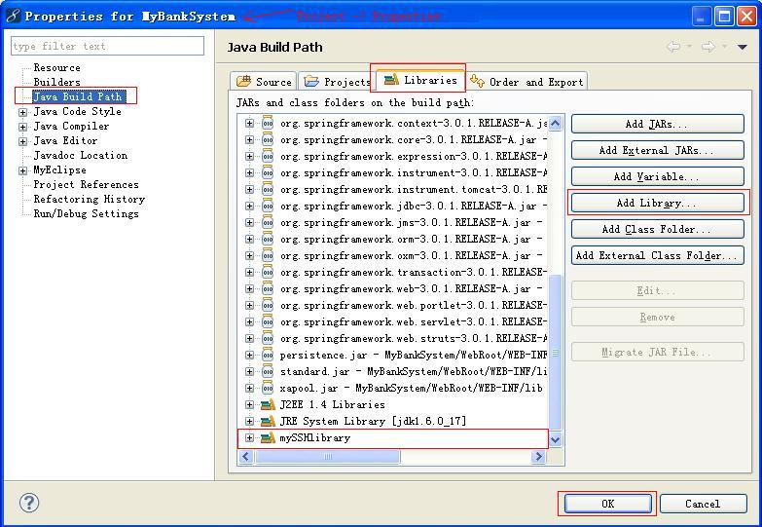Click the xapool.jar file icon
This screenshot has width=762, height=527.
pos(268,388)
